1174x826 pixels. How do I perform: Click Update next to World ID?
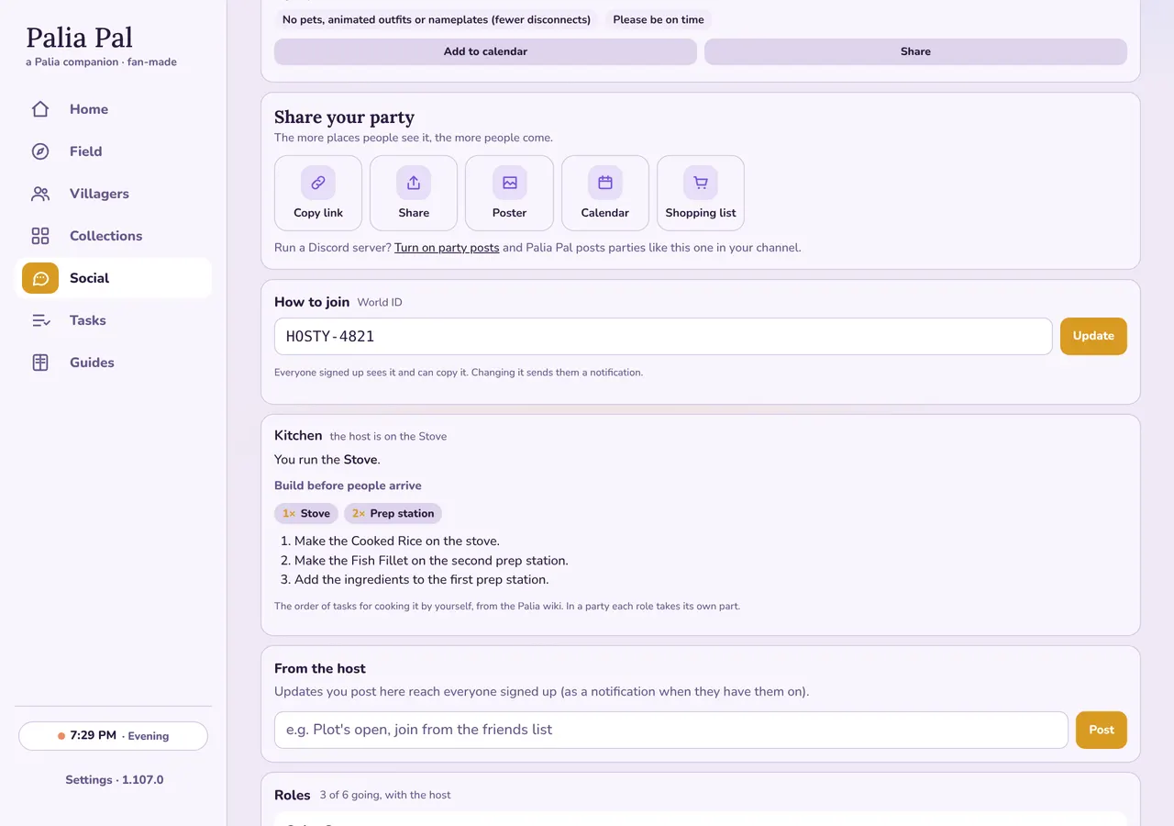click(1093, 336)
